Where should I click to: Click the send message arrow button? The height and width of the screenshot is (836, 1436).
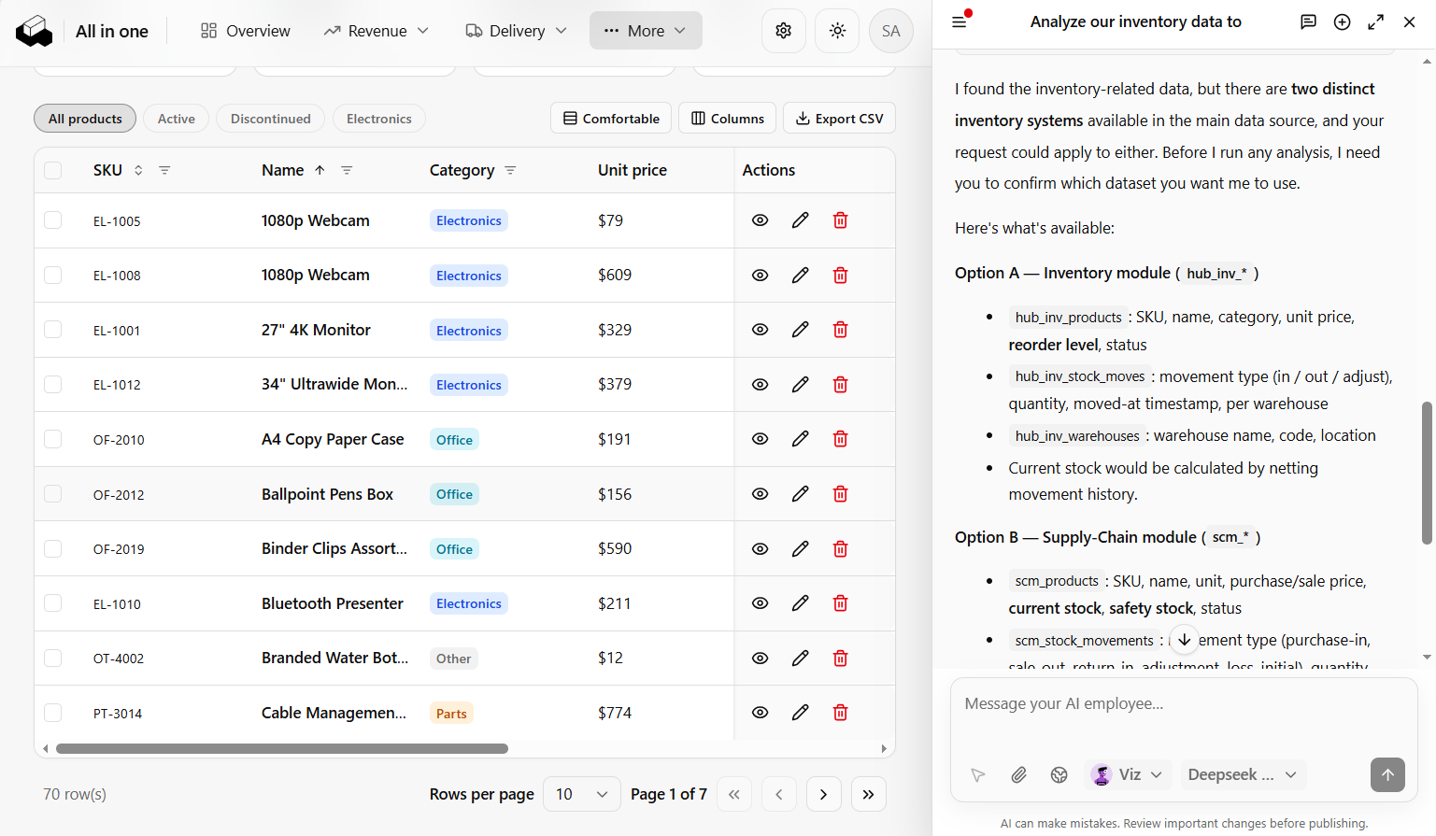click(1387, 774)
